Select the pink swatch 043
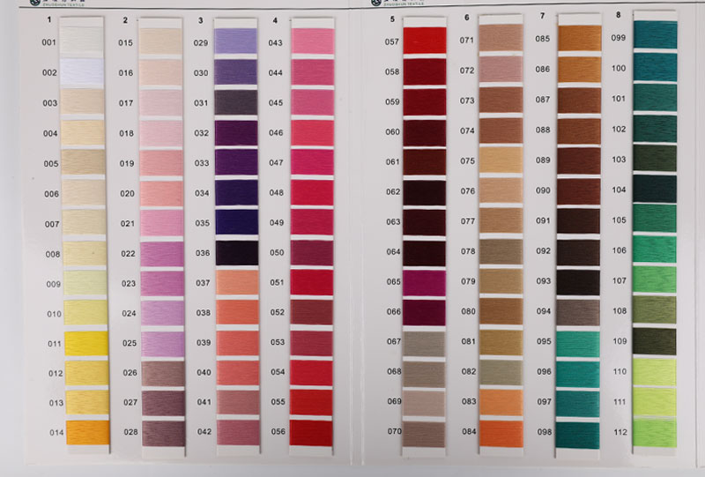The height and width of the screenshot is (477, 705). point(313,42)
